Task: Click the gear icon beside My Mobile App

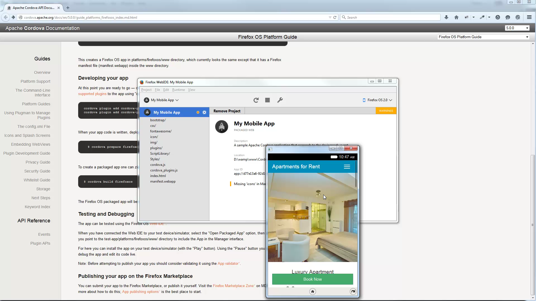Action: click(x=204, y=112)
